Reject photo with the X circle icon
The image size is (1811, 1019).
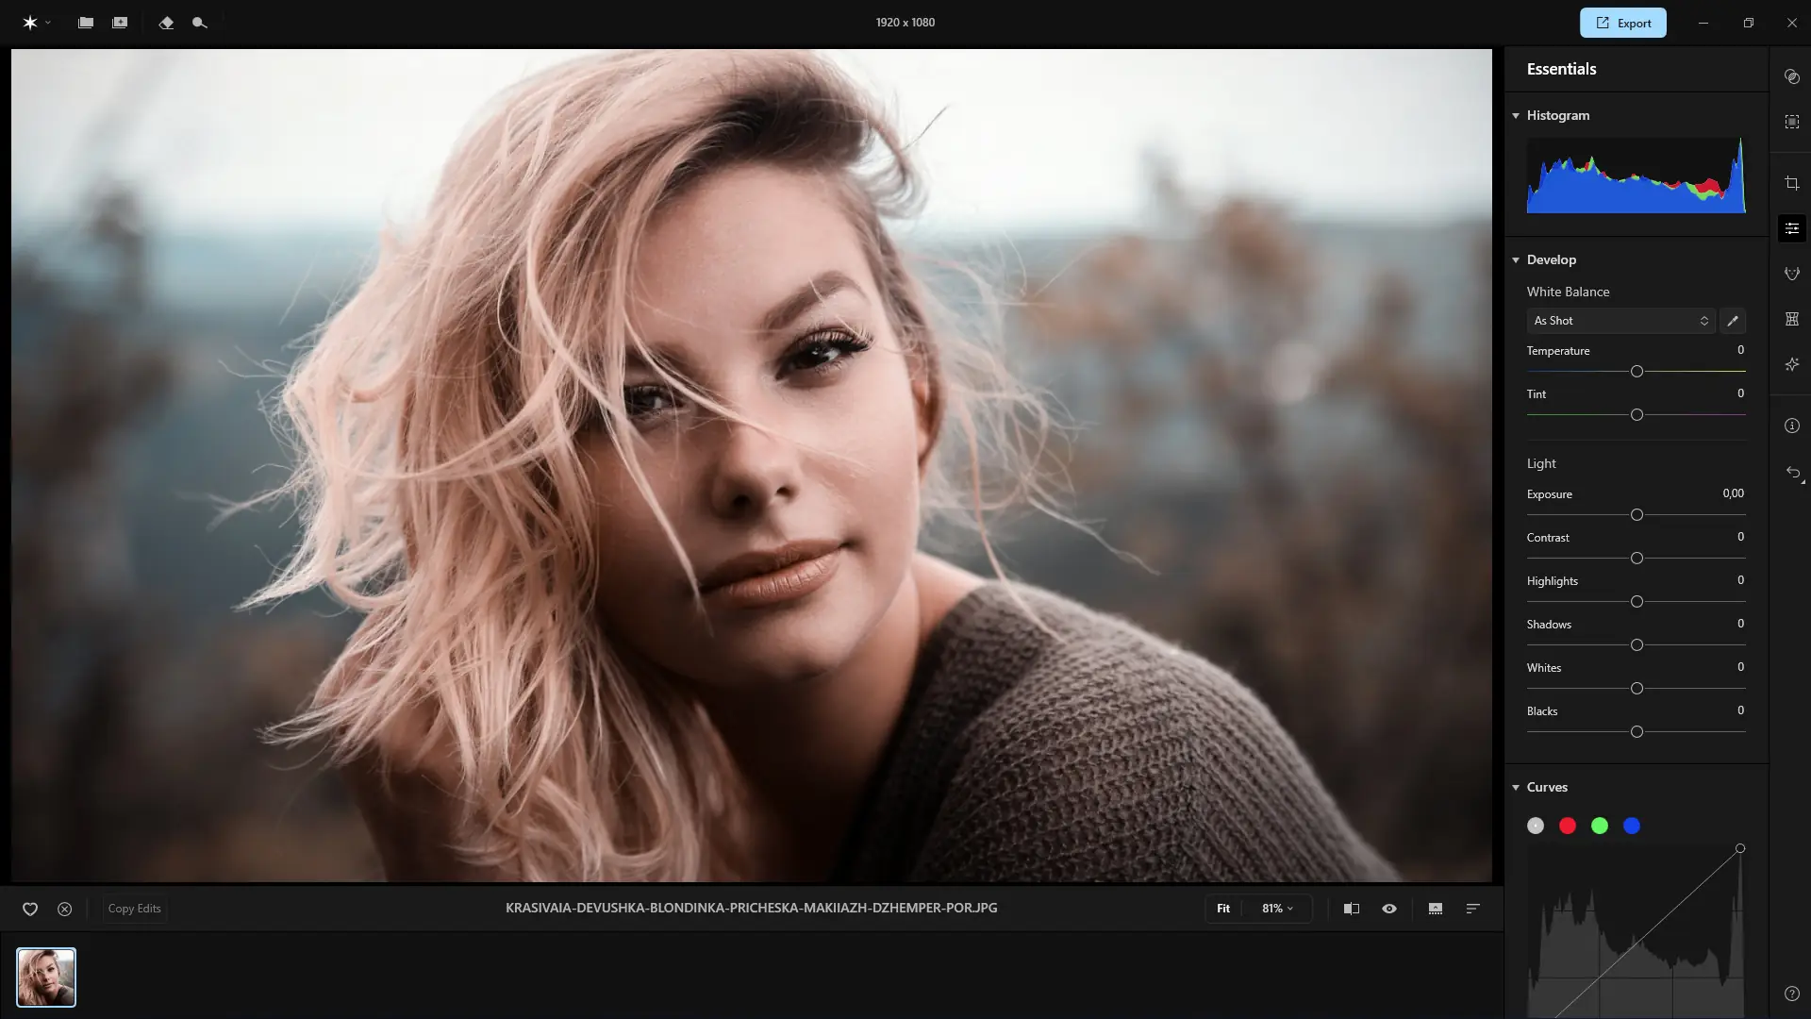click(x=64, y=909)
